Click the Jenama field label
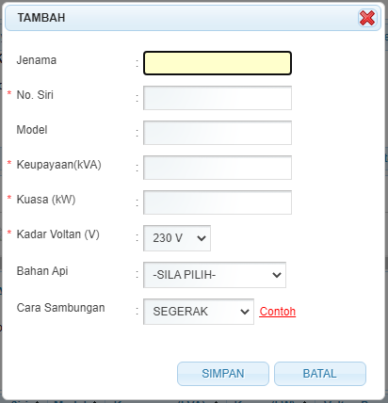Screen dimensions: 388x403 tap(37, 60)
